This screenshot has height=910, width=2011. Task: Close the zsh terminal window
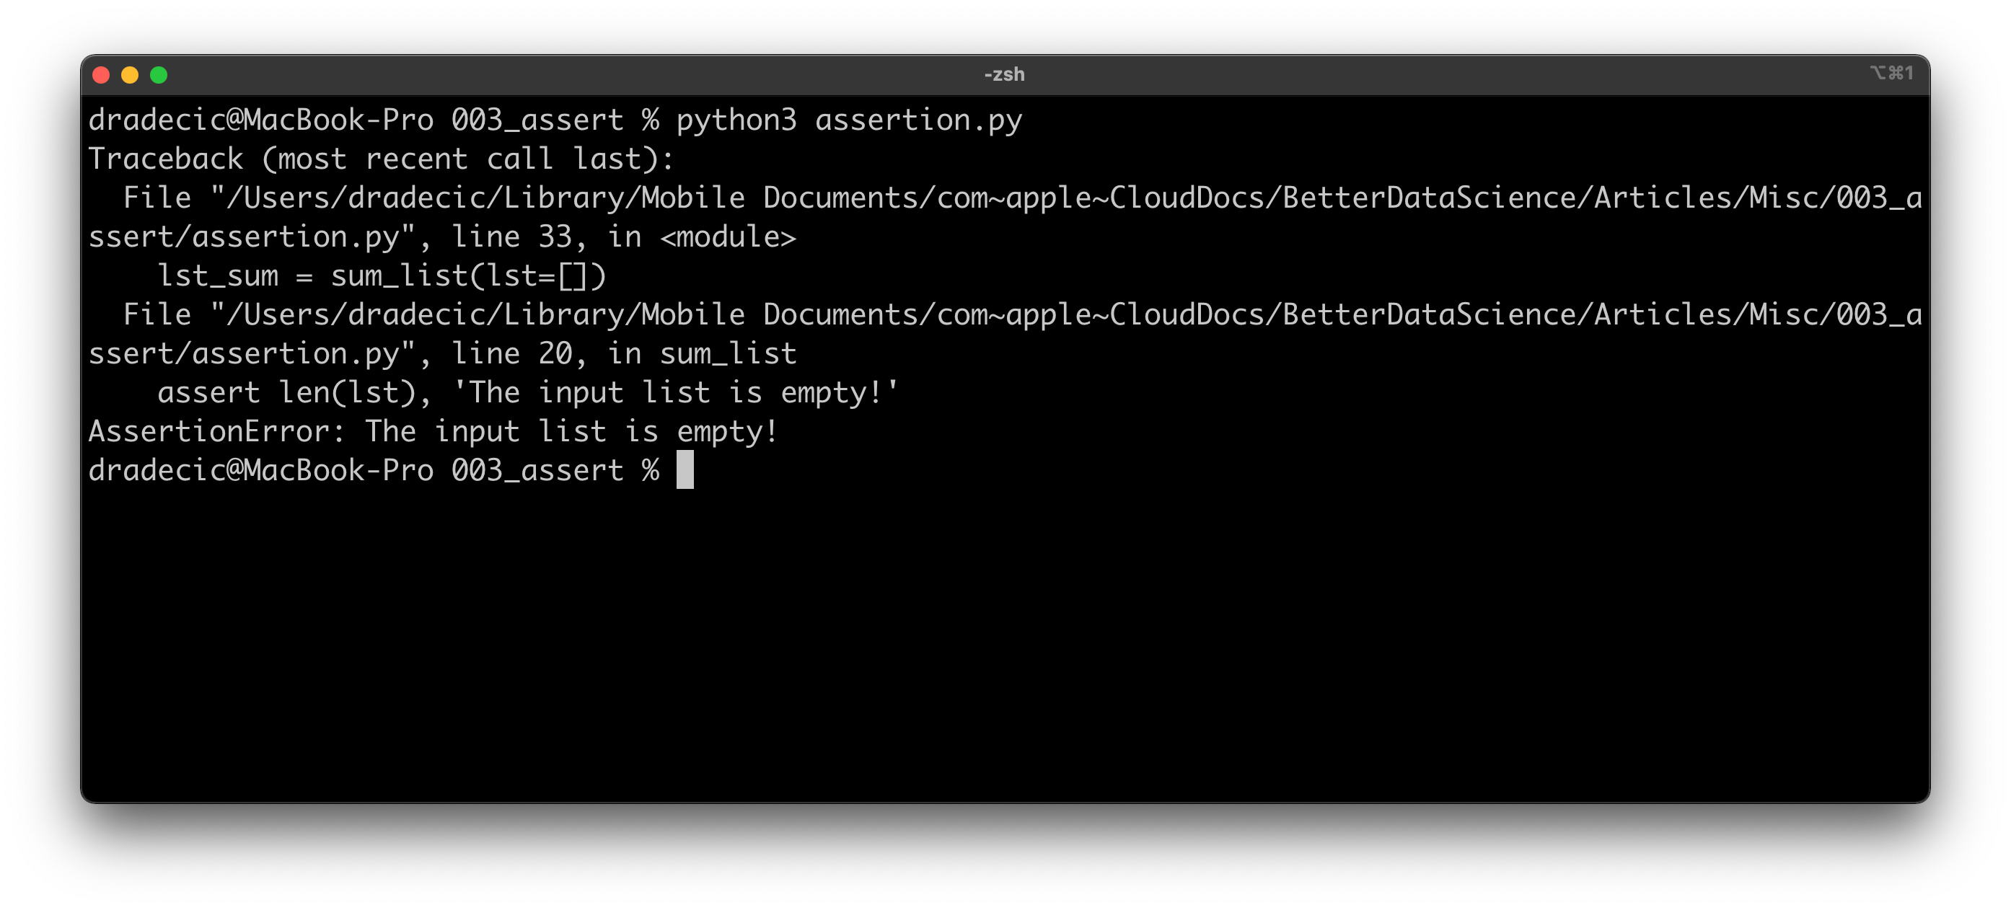click(x=101, y=75)
